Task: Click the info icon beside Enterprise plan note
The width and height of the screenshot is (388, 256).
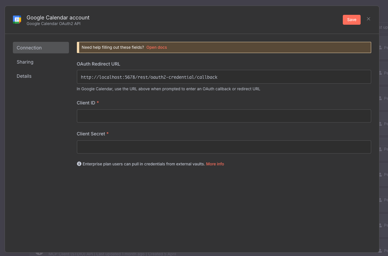Action: [79, 164]
